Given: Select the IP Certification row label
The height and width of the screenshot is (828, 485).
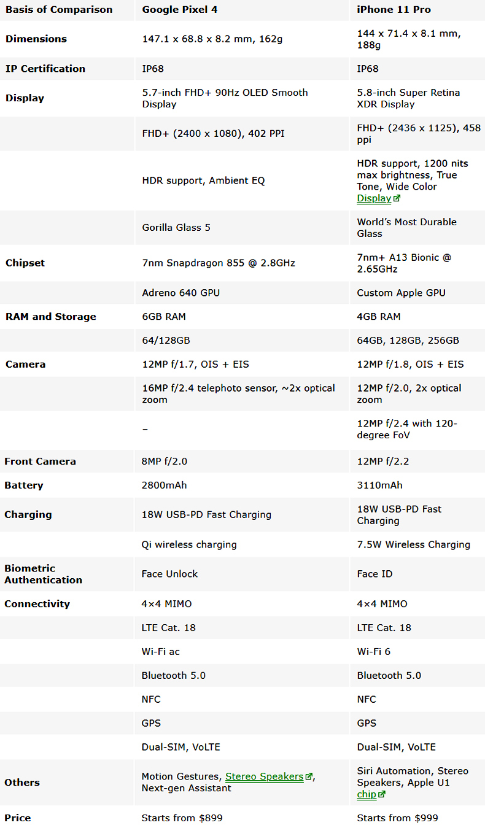Looking at the screenshot, I should pos(45,69).
